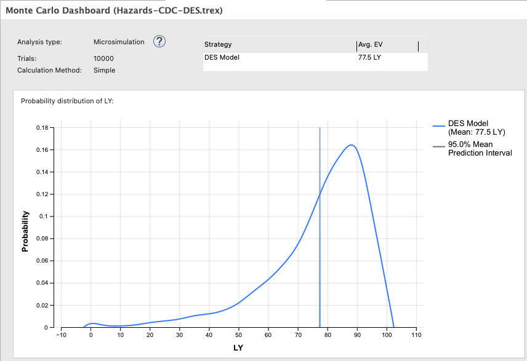Click the column divider right of Avg. EV

pyautogui.click(x=418, y=46)
